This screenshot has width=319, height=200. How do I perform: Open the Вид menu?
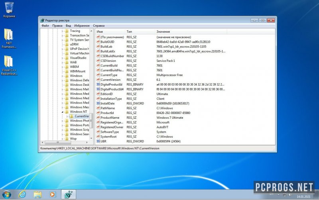pyautogui.click(x=68, y=25)
